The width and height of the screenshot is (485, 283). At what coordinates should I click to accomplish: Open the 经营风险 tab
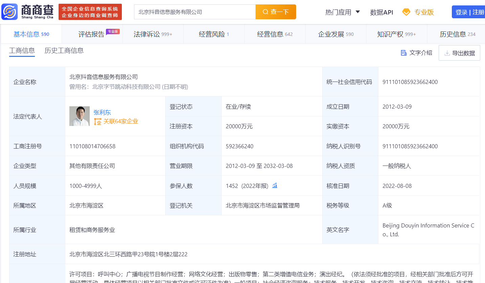[214, 34]
